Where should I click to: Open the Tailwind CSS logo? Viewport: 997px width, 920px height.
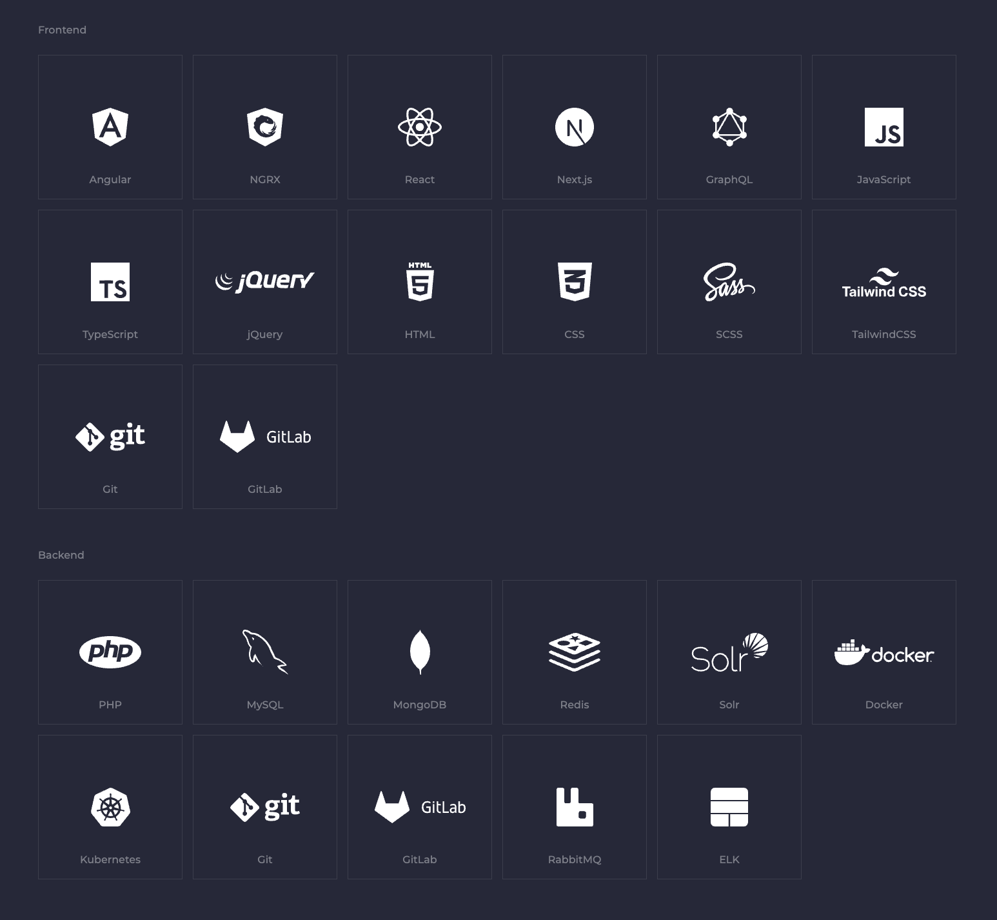[x=883, y=284]
